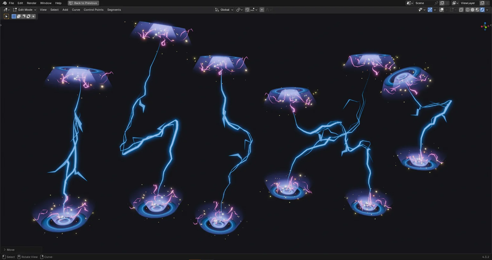Open the Curve menu
This screenshot has width=492, height=260.
[76, 10]
